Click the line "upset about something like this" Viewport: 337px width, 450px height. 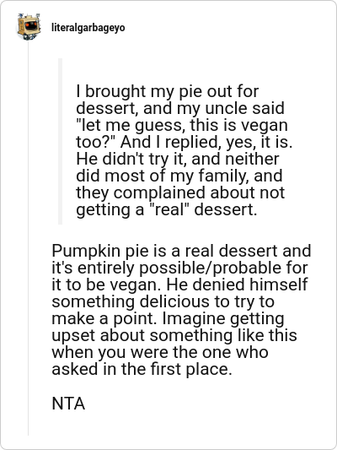click(x=174, y=335)
